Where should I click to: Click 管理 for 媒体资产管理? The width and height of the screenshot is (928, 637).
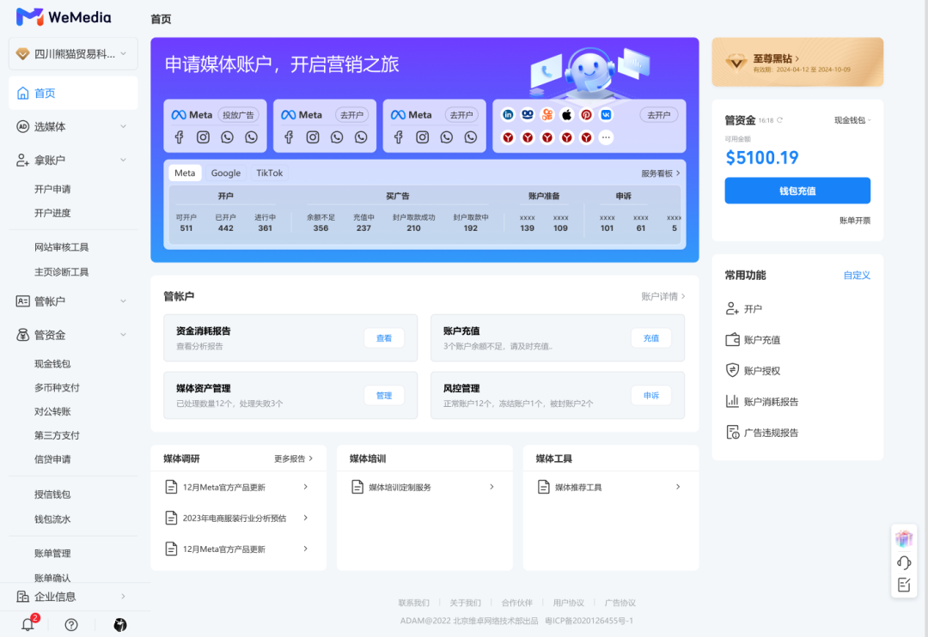tap(384, 395)
